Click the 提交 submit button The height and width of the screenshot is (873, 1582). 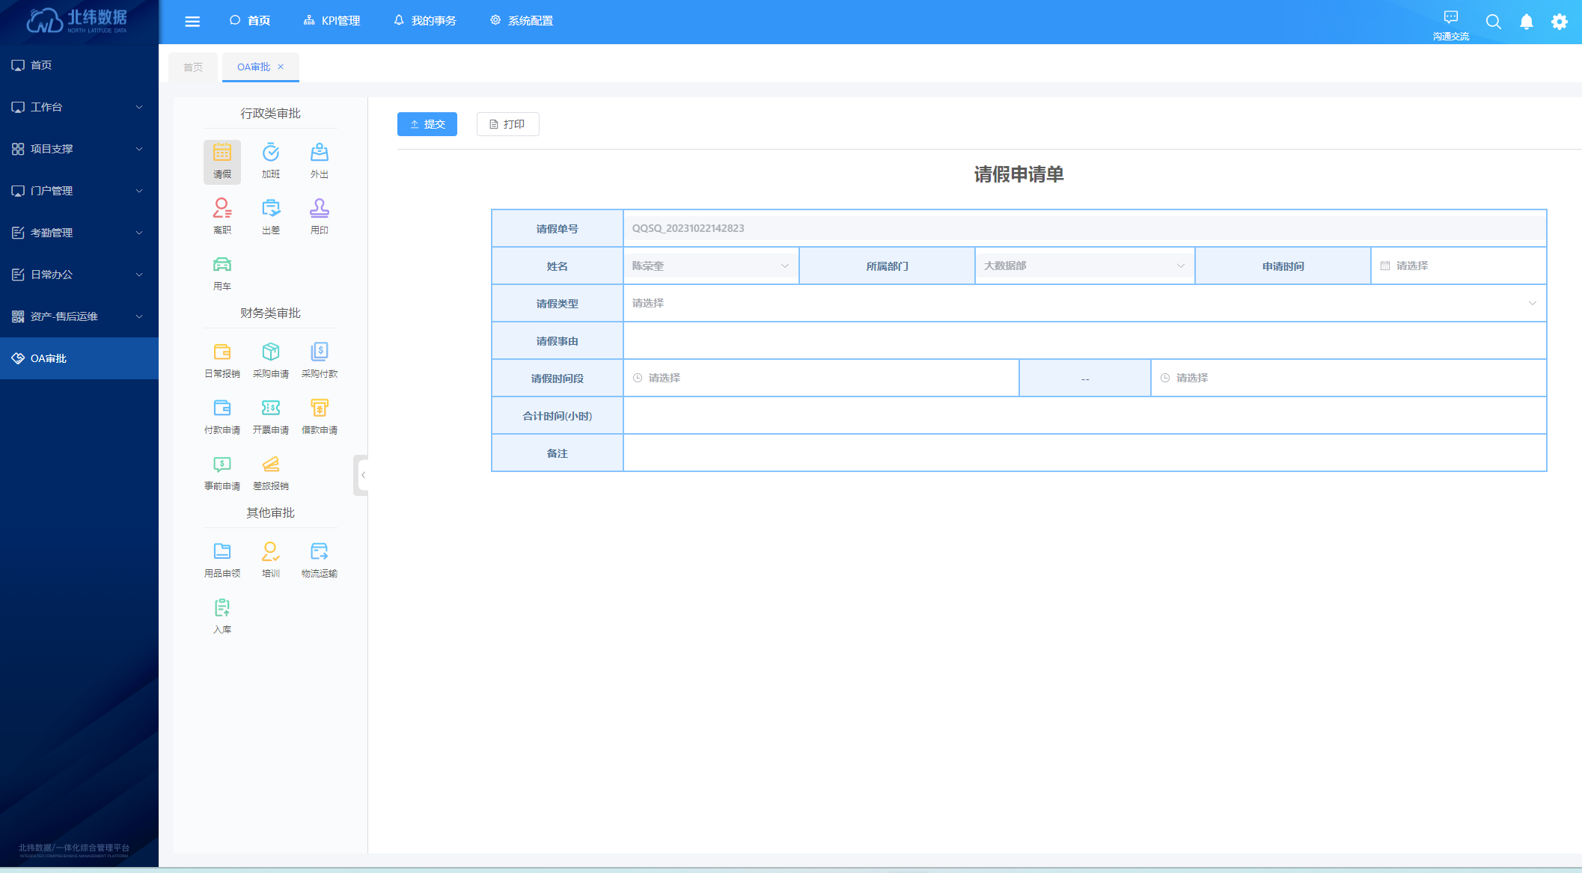(x=427, y=124)
